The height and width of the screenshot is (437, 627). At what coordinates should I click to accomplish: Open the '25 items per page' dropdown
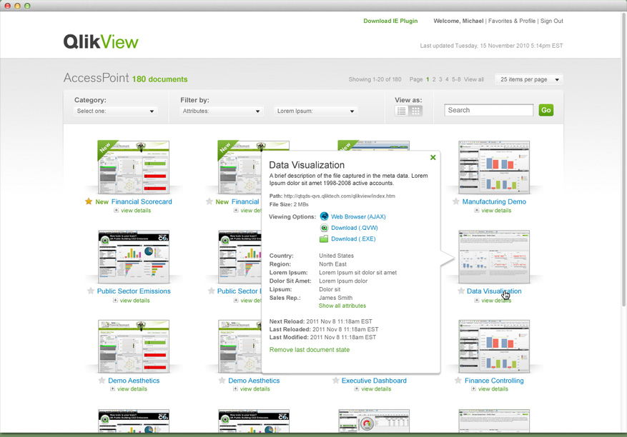point(528,79)
